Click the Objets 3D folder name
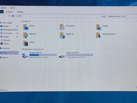 click(x=70, y=34)
